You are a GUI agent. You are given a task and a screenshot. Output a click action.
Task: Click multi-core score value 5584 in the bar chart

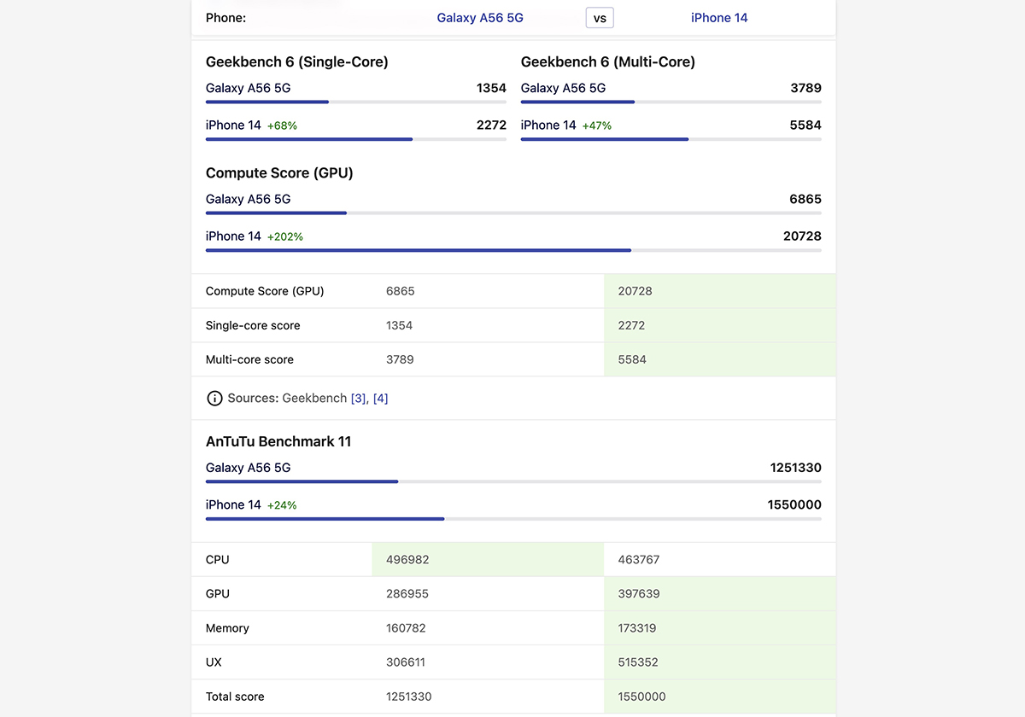click(805, 125)
